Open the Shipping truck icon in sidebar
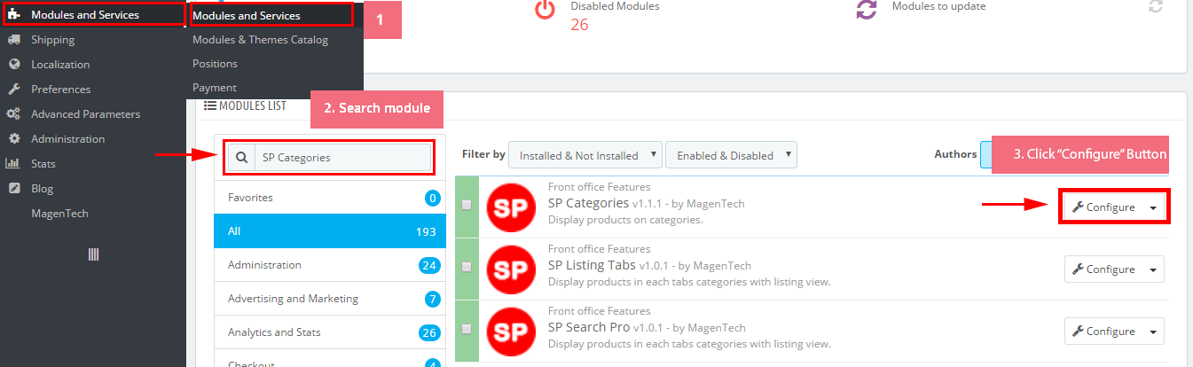 point(13,40)
